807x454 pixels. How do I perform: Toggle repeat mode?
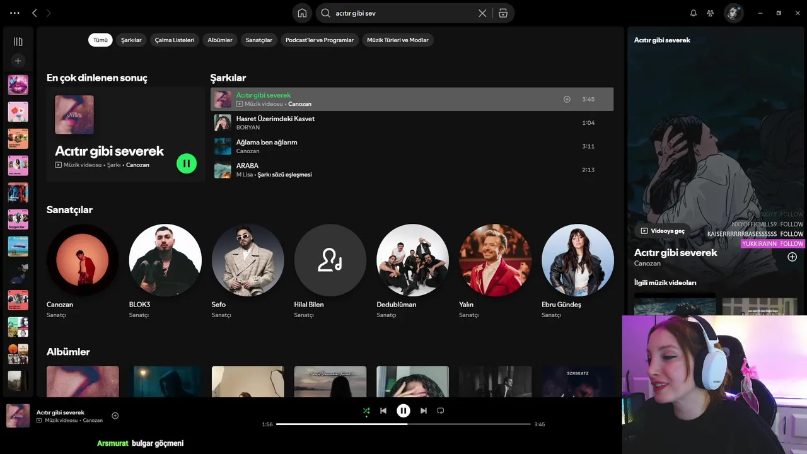point(441,410)
